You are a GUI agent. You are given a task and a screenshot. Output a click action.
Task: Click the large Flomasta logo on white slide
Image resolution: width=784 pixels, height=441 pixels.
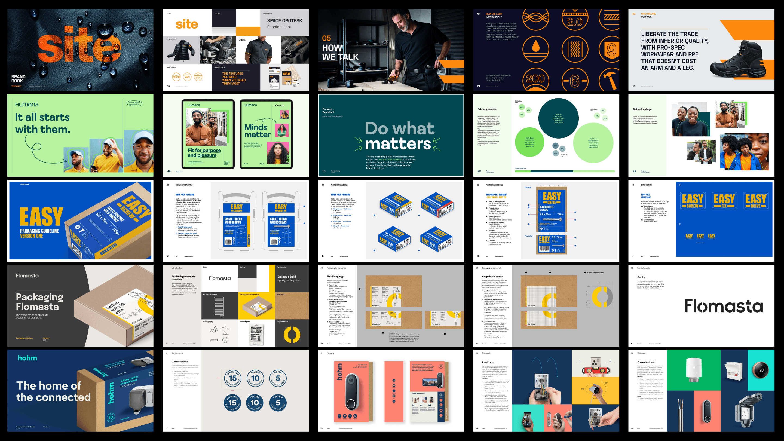(x=724, y=305)
